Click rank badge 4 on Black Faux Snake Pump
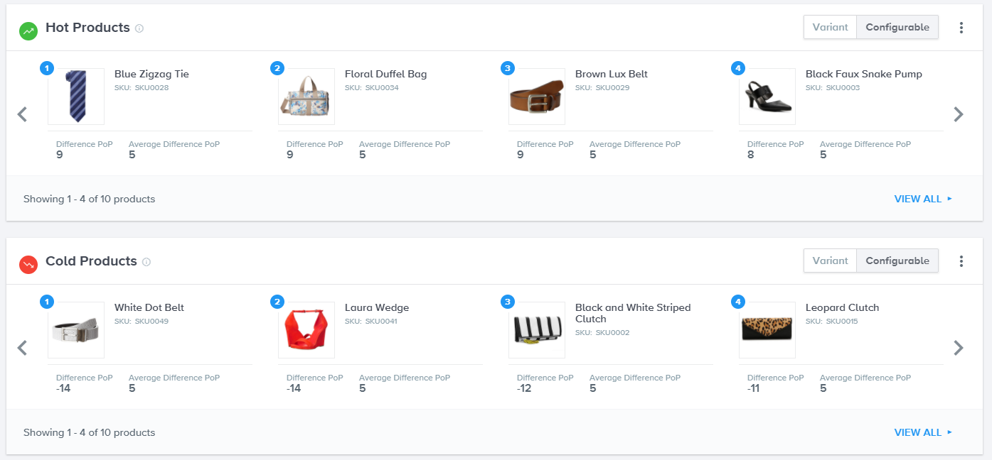This screenshot has height=460, width=992. click(738, 68)
